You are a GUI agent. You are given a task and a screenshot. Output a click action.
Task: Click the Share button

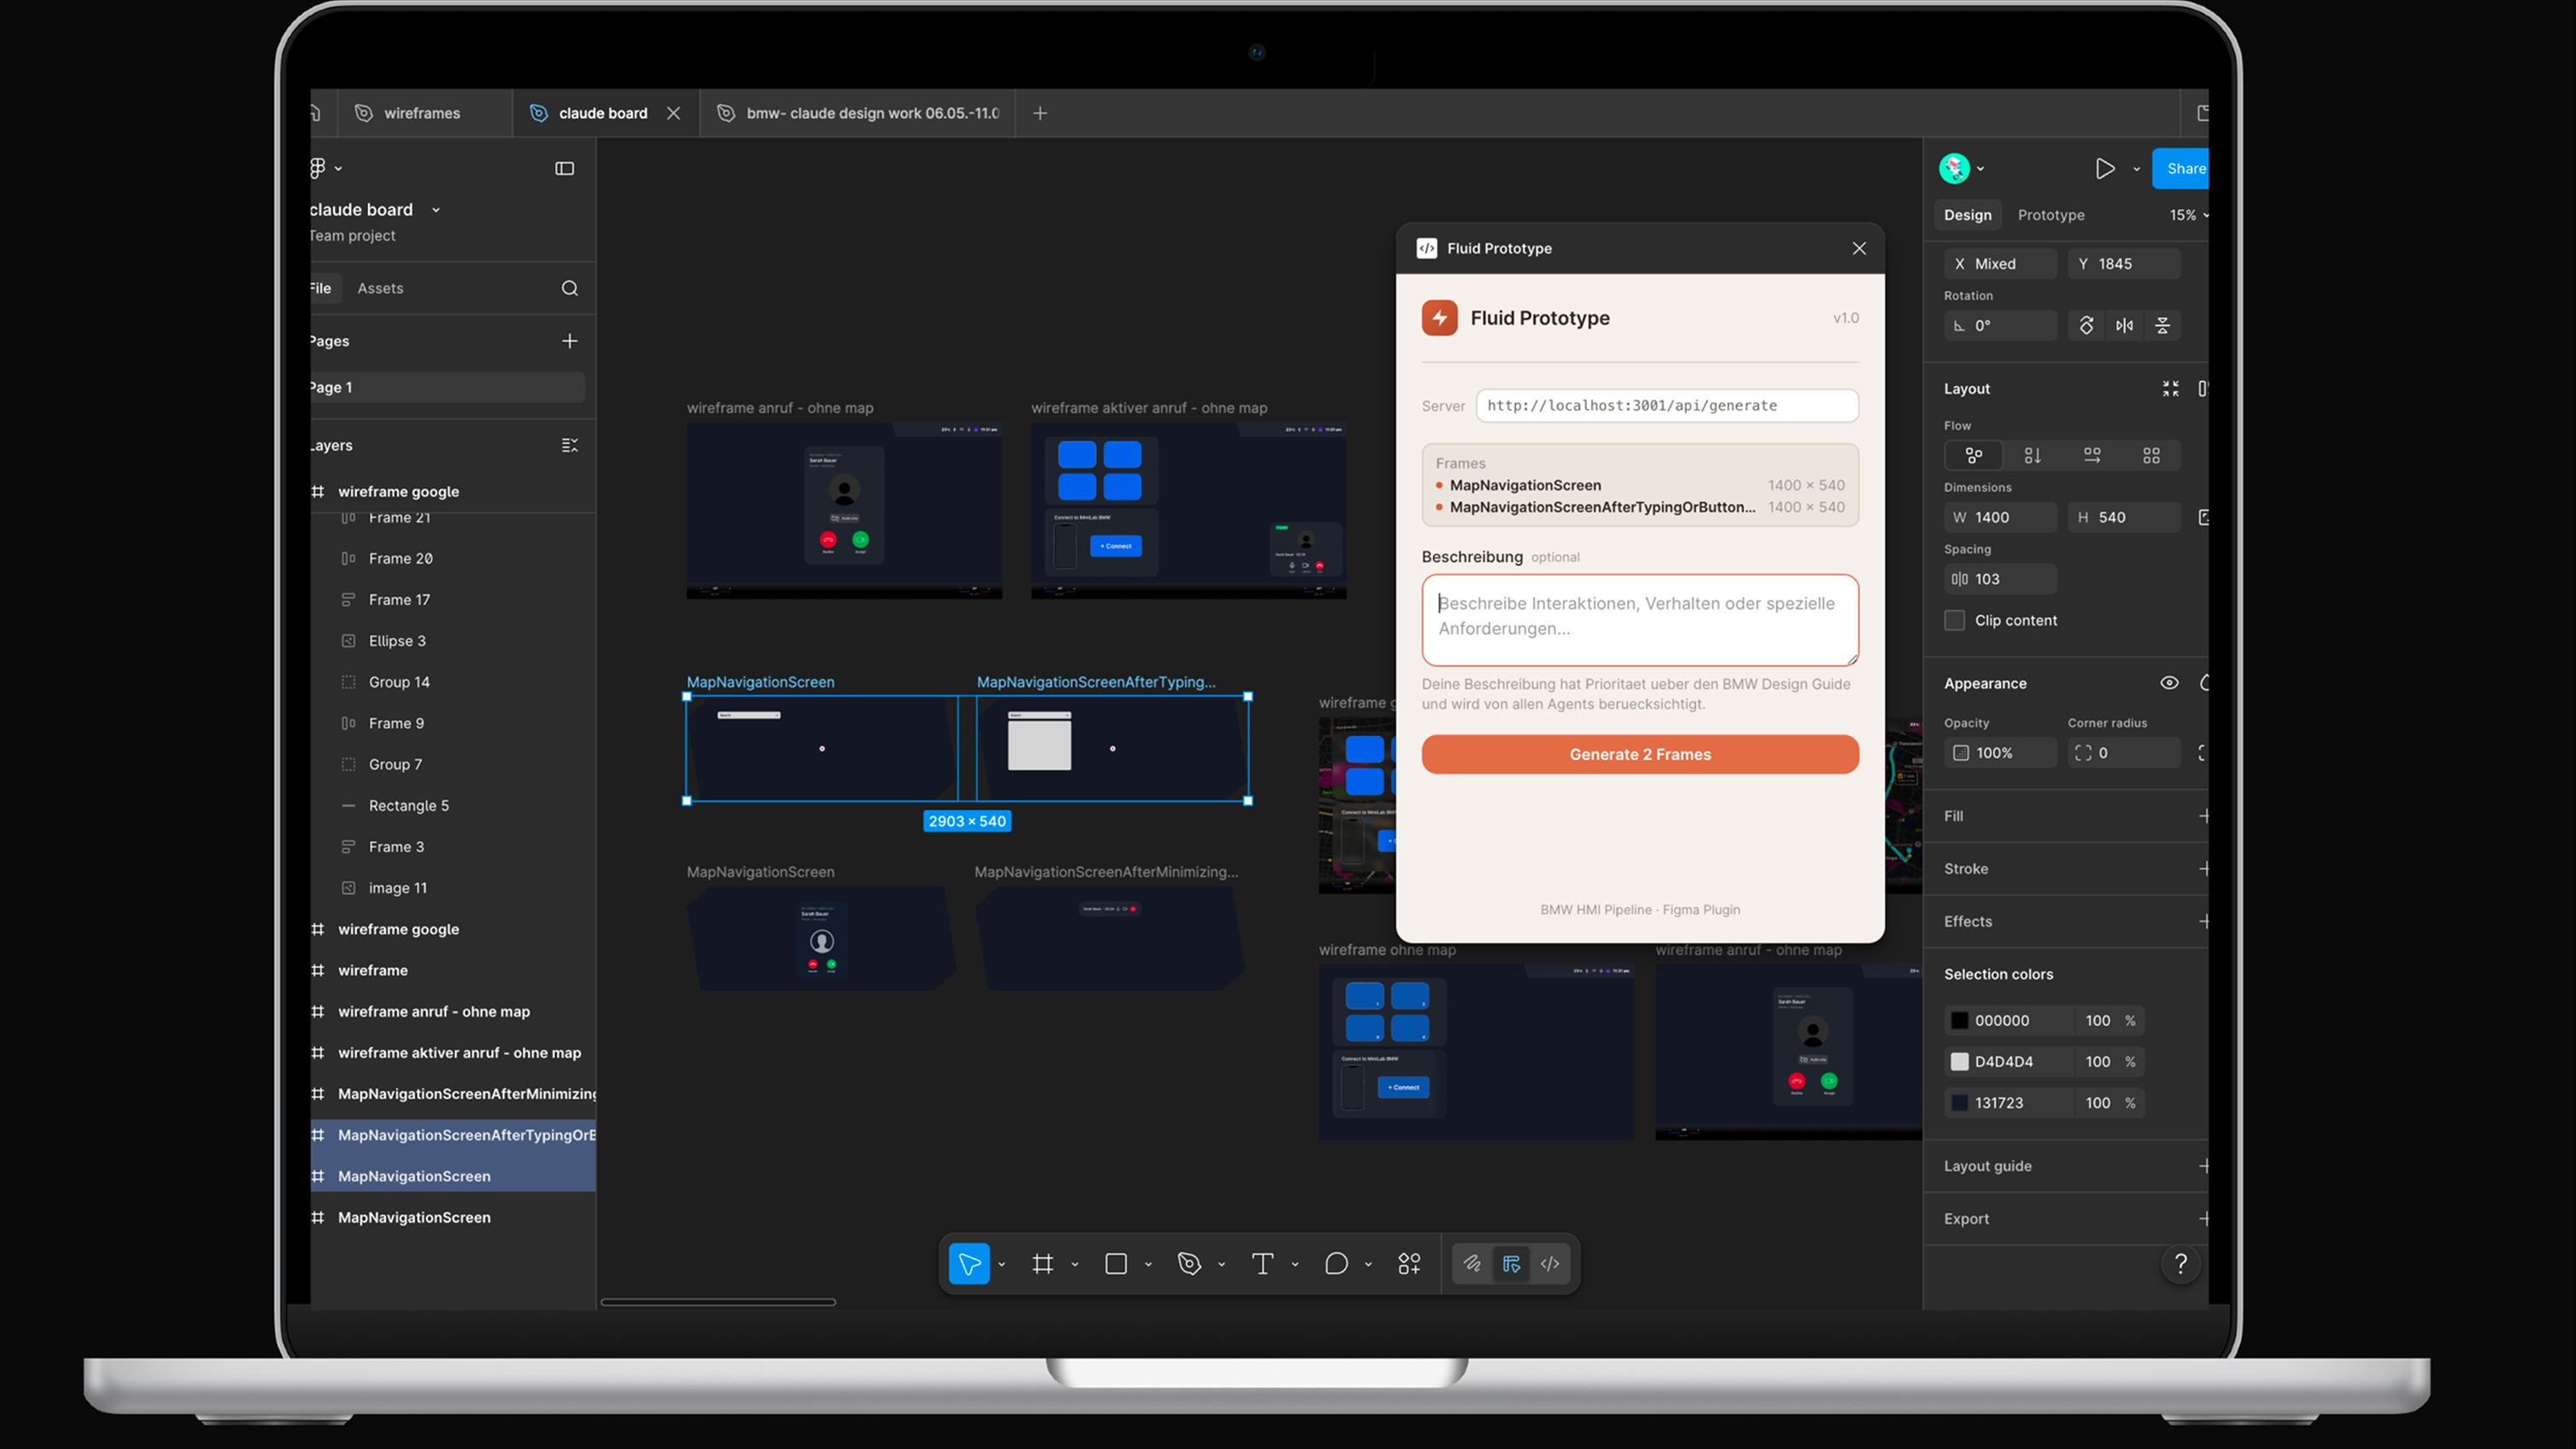coord(2181,169)
